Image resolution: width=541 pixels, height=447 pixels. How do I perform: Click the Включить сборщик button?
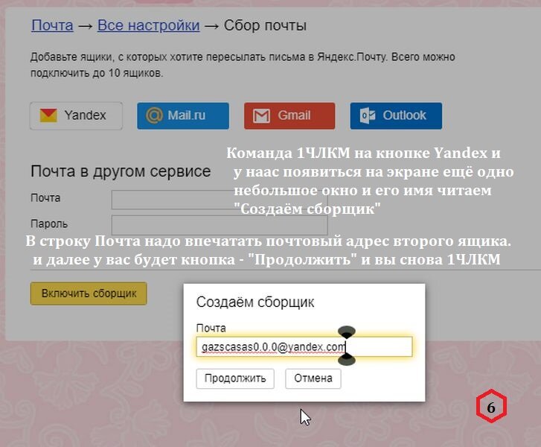tap(89, 294)
